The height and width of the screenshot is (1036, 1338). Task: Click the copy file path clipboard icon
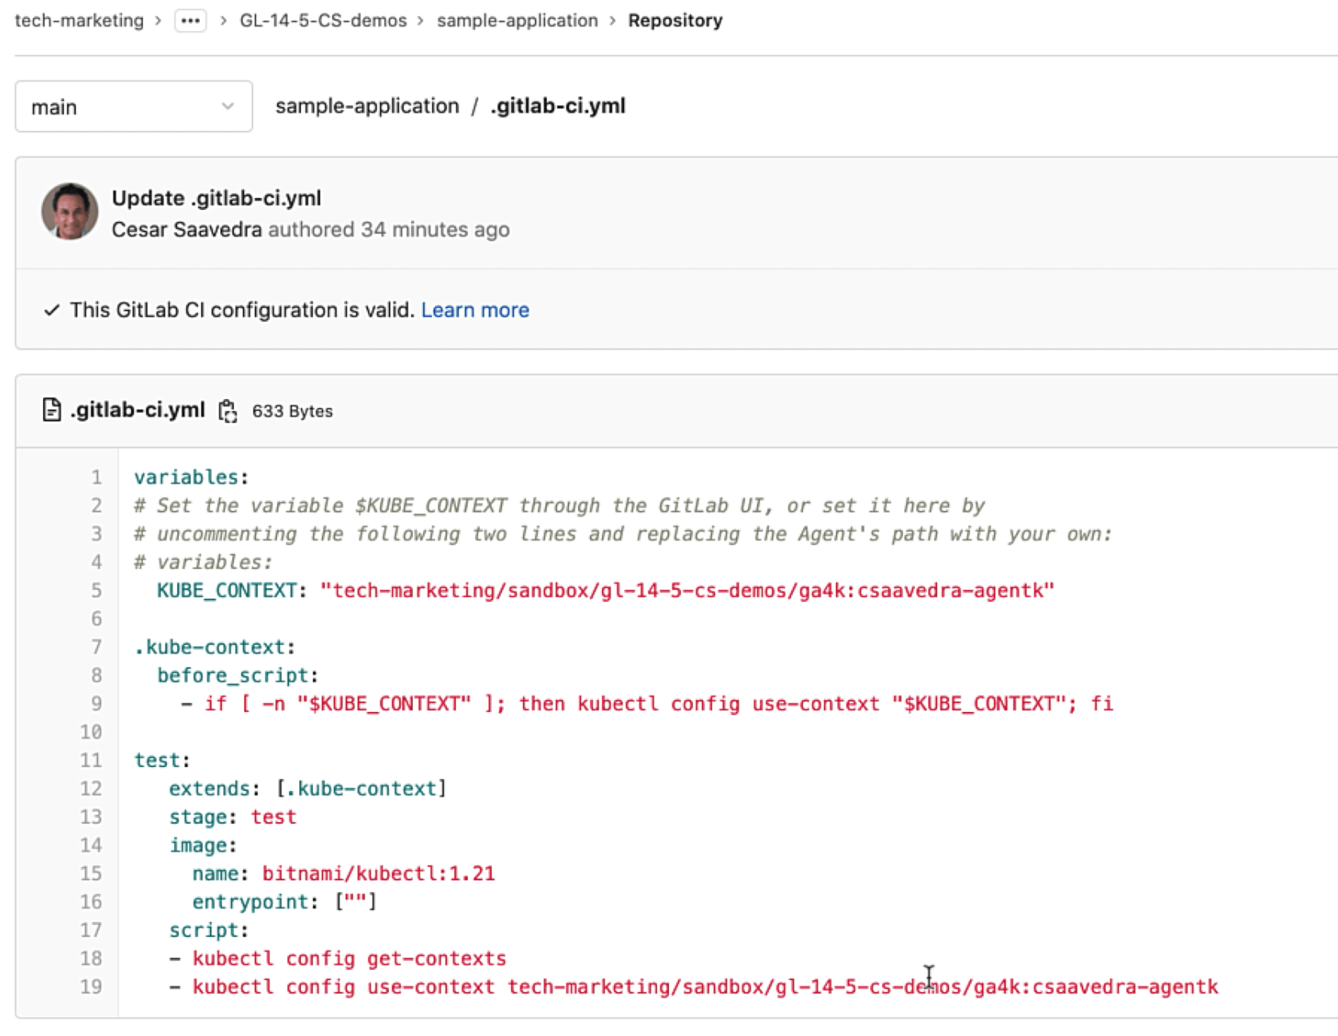pos(229,410)
